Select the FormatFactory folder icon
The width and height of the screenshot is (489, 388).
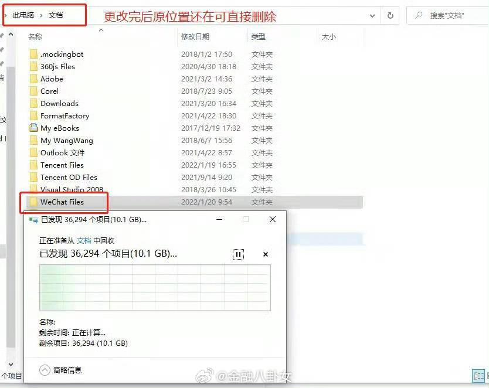33,115
